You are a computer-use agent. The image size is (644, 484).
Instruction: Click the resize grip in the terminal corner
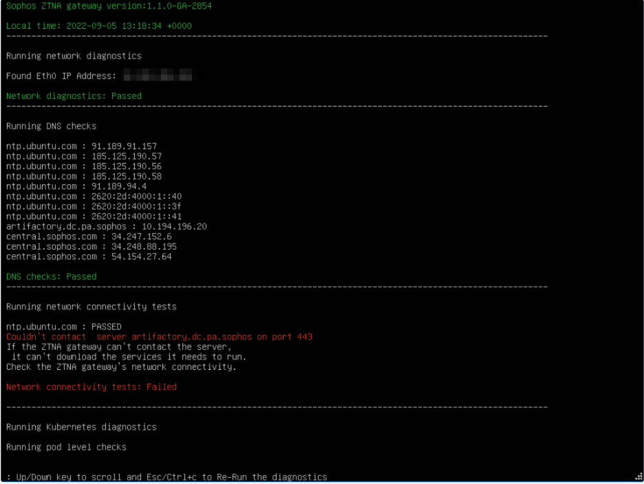[638, 477]
